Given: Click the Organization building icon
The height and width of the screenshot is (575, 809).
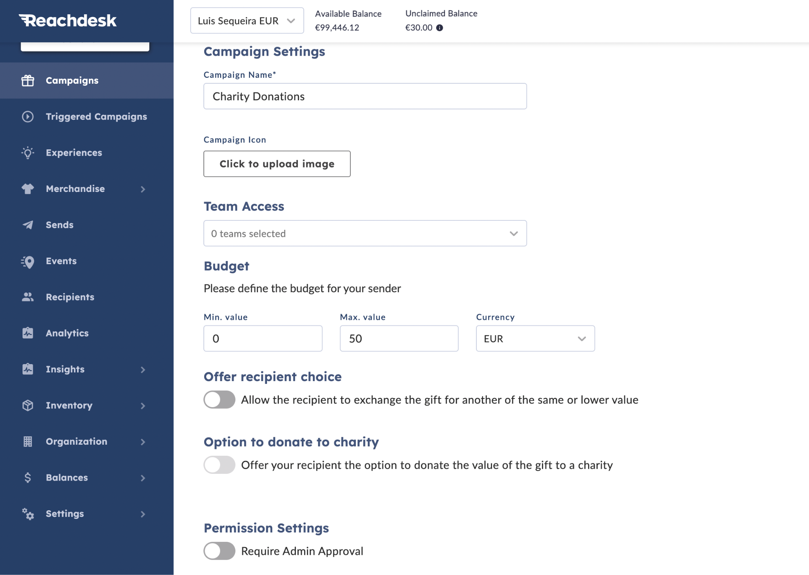Looking at the screenshot, I should point(28,442).
